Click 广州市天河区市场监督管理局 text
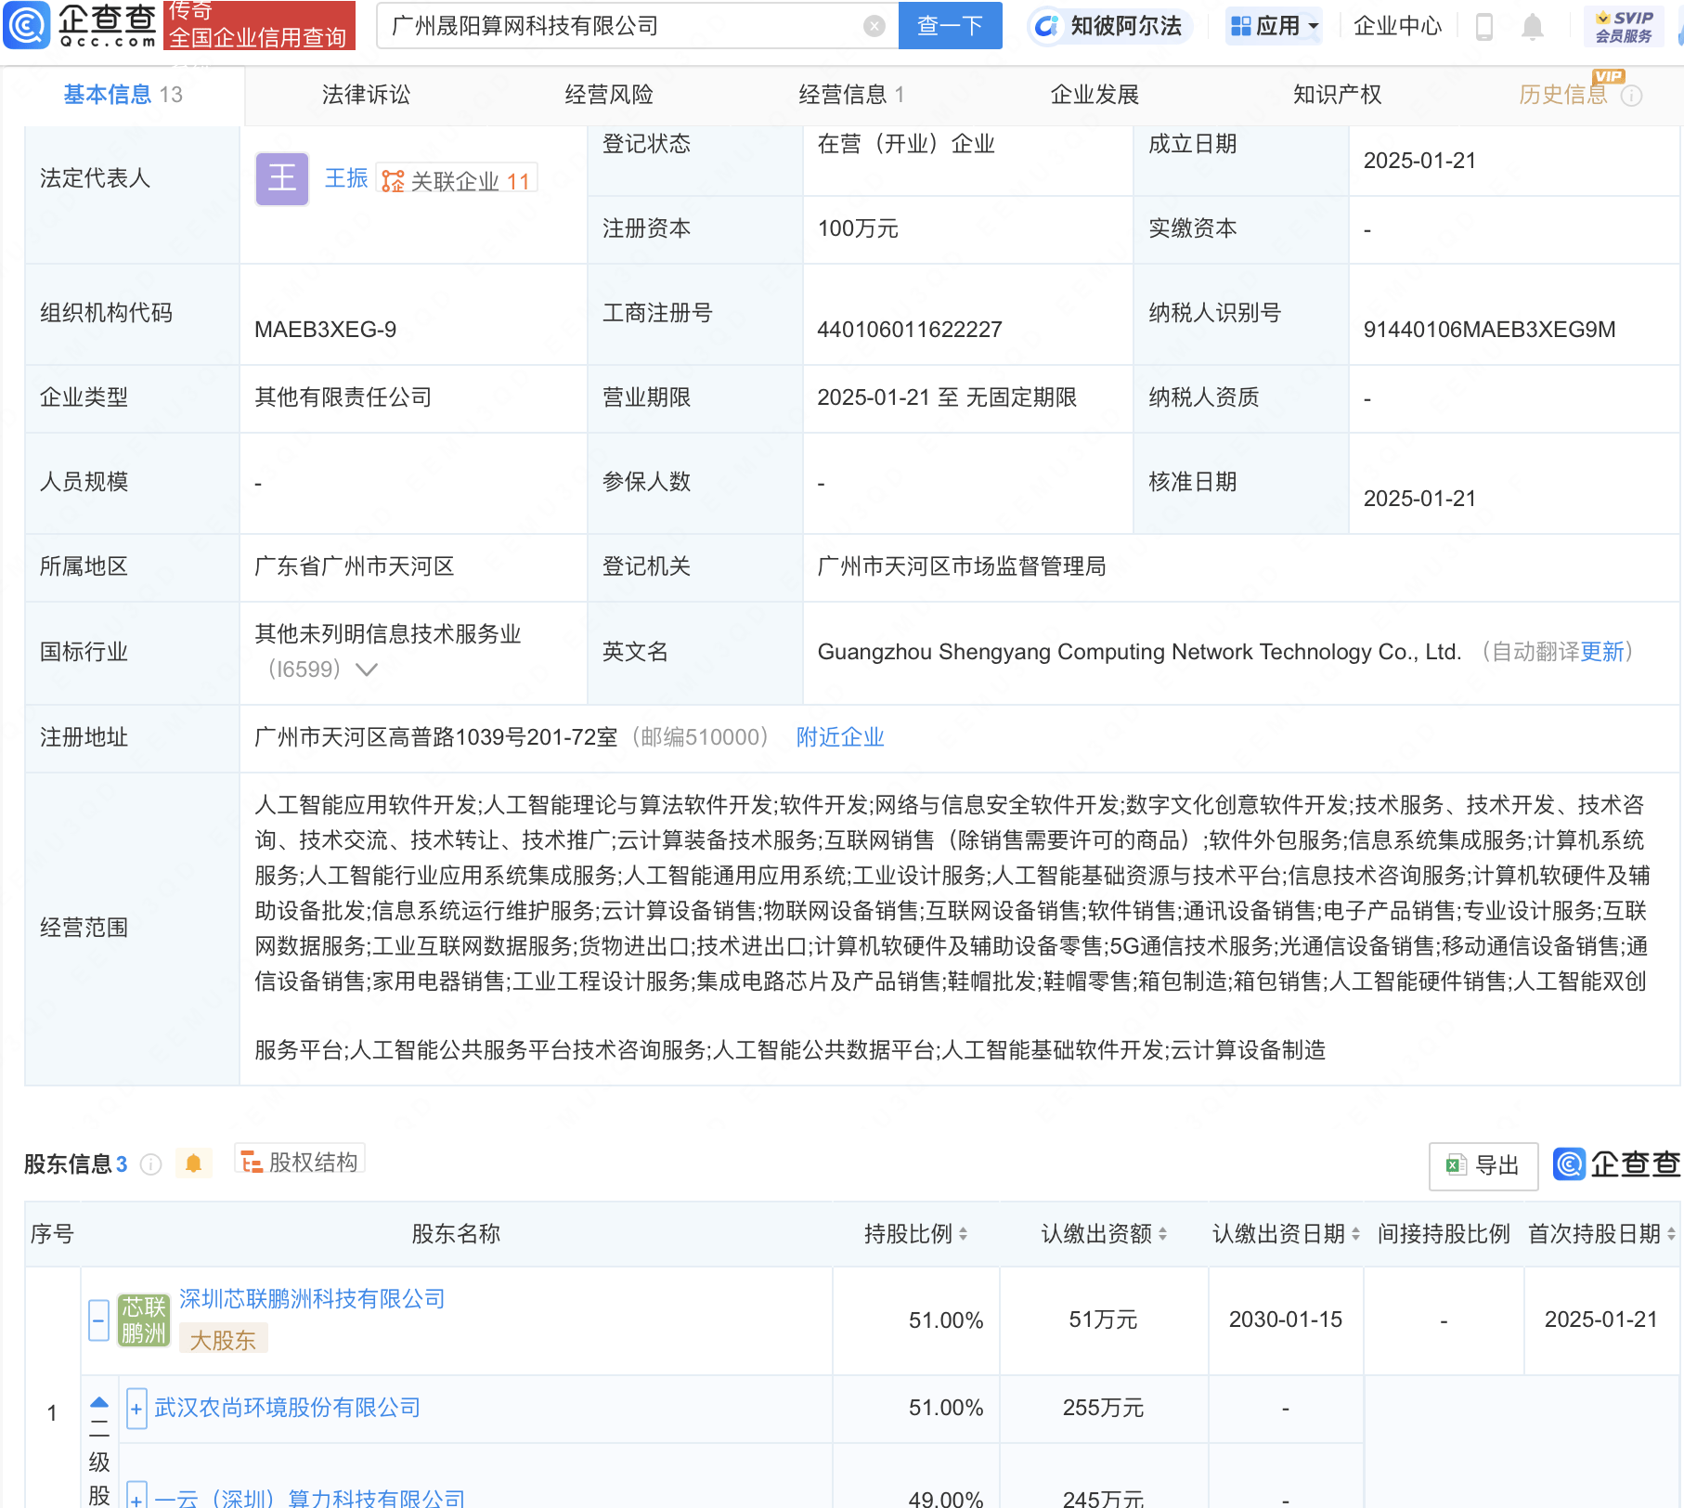This screenshot has height=1508, width=1684. coord(961,566)
